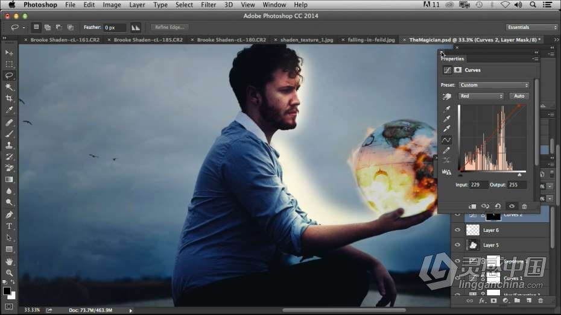Select the Blur tool

[9, 191]
